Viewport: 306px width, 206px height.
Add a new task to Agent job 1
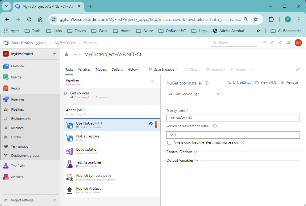[x=150, y=111]
